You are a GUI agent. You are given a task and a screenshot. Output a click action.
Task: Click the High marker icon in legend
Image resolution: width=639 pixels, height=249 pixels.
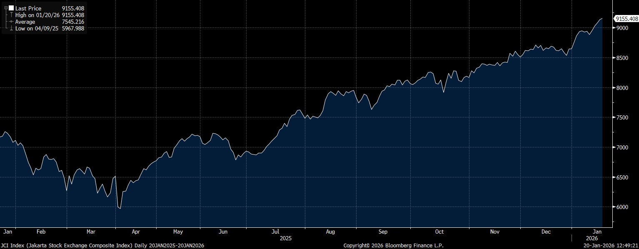[x=11, y=15]
